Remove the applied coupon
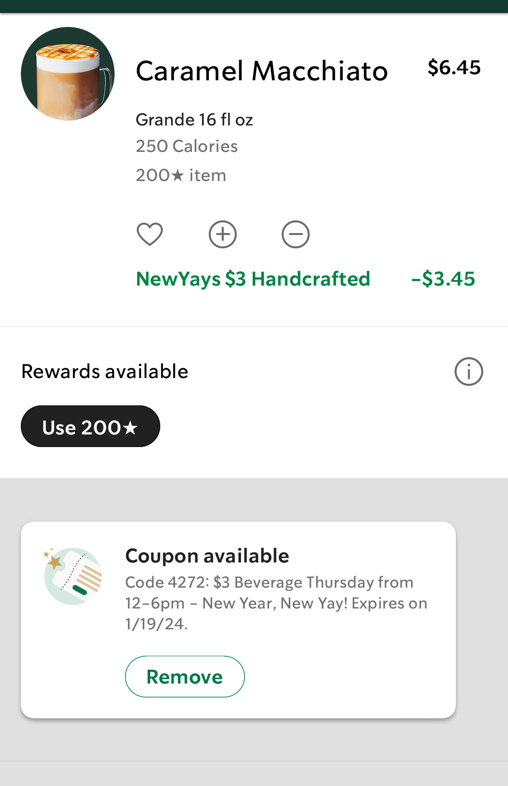The width and height of the screenshot is (508, 786). (185, 677)
